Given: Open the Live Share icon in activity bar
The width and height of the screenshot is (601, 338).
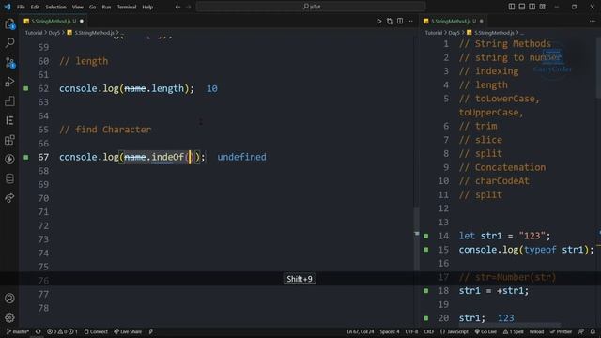Looking at the screenshot, I should [9, 198].
